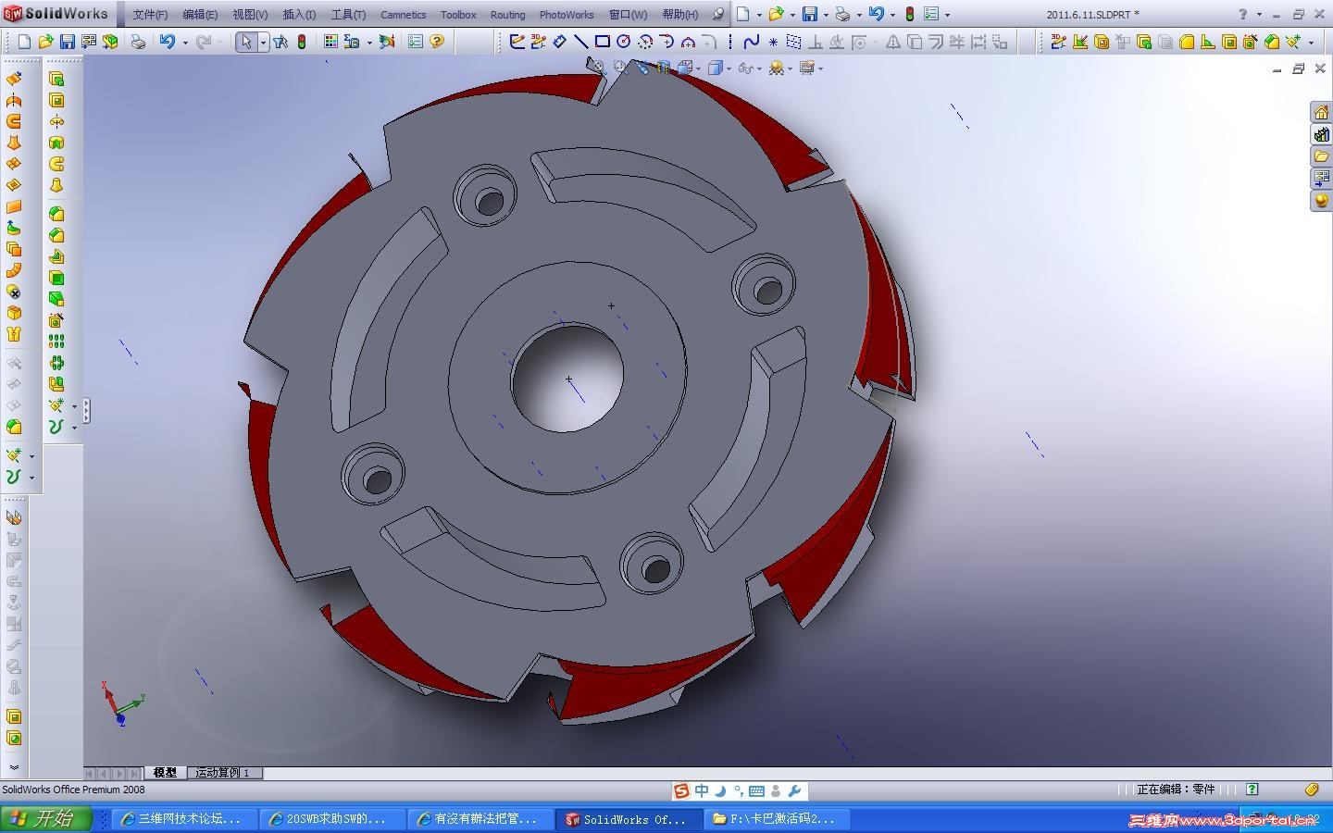The height and width of the screenshot is (833, 1333).
Task: Click the wrench settings icon on input bar
Action: pos(794,790)
